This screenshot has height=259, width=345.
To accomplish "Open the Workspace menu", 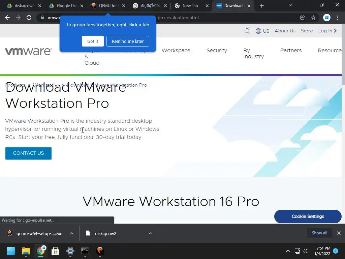I will pos(176,51).
